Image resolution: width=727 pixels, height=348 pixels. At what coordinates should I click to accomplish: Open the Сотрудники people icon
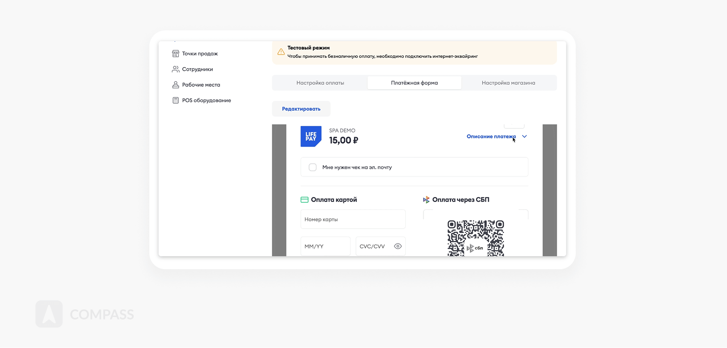[x=175, y=69]
